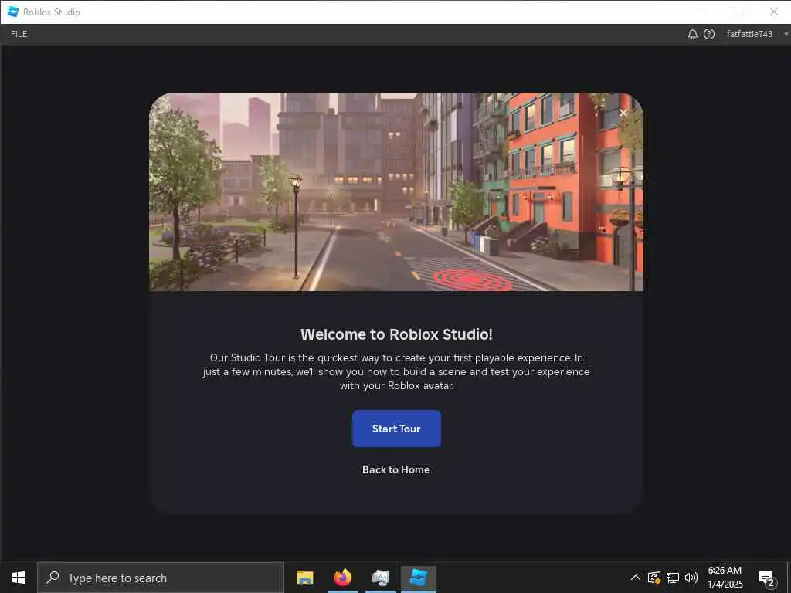Click the Roblox Studio taskbar icon

pyautogui.click(x=418, y=578)
